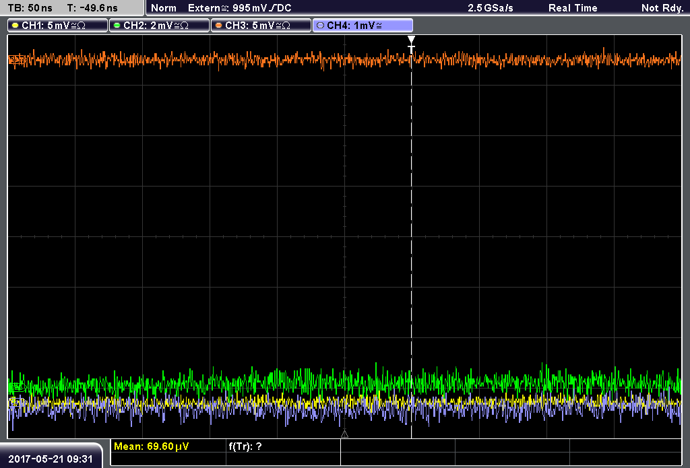Select the CH3 5 mV channel tab

tap(261, 26)
